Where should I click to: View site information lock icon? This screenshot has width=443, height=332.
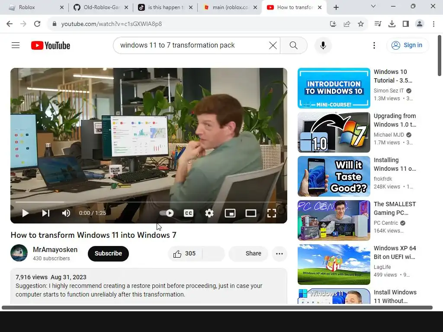coord(55,24)
